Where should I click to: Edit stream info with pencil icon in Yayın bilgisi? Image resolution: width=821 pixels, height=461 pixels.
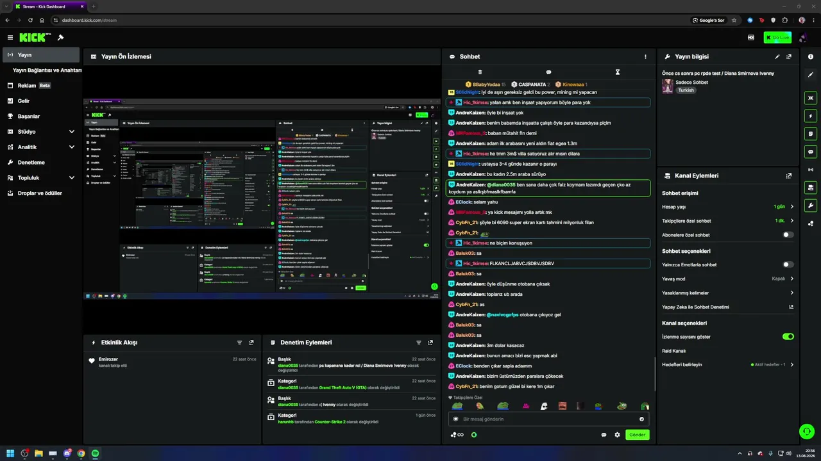777,56
